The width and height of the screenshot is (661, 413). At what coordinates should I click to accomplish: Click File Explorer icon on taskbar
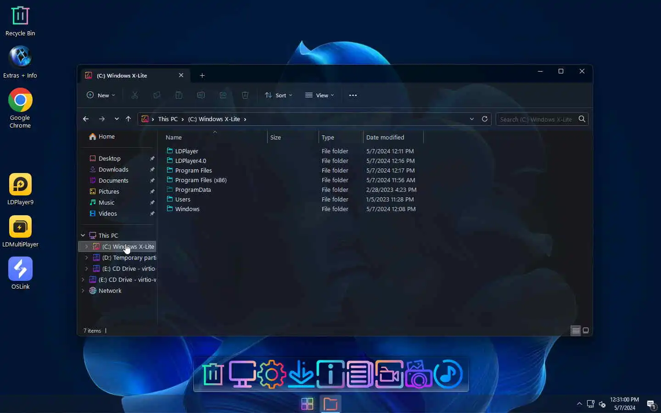[330, 404]
